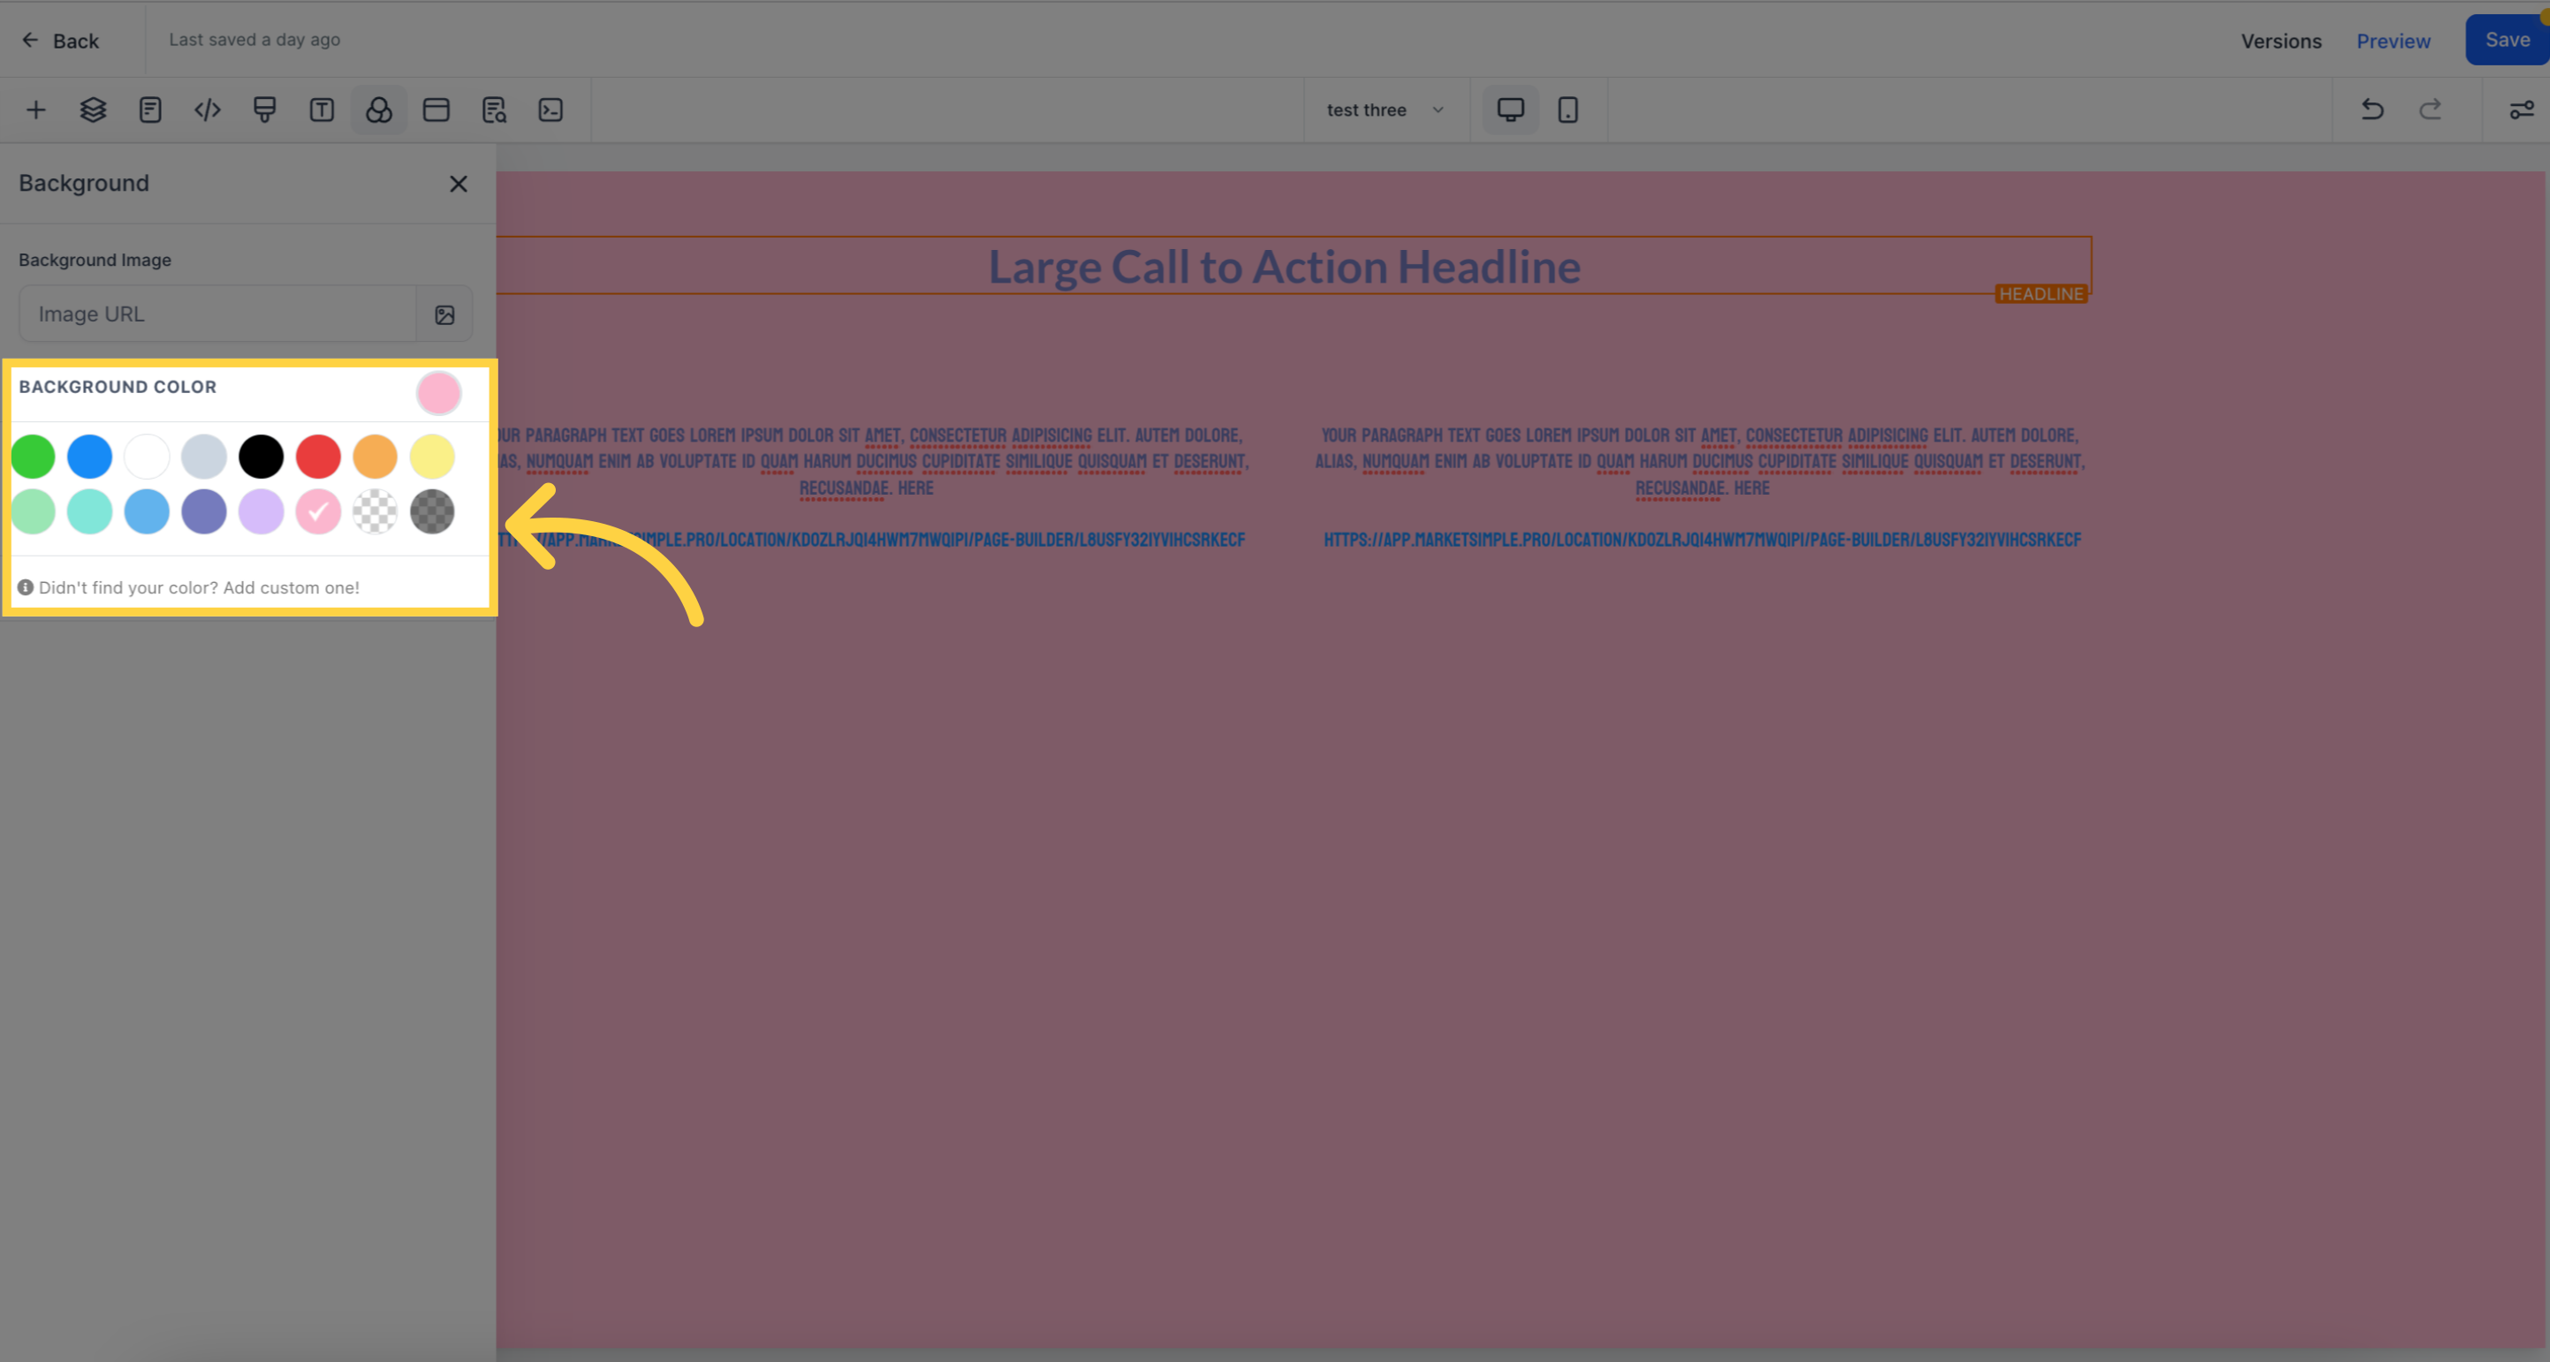Open the popup window icon
Screen dimensions: 2550x1362
coord(436,110)
